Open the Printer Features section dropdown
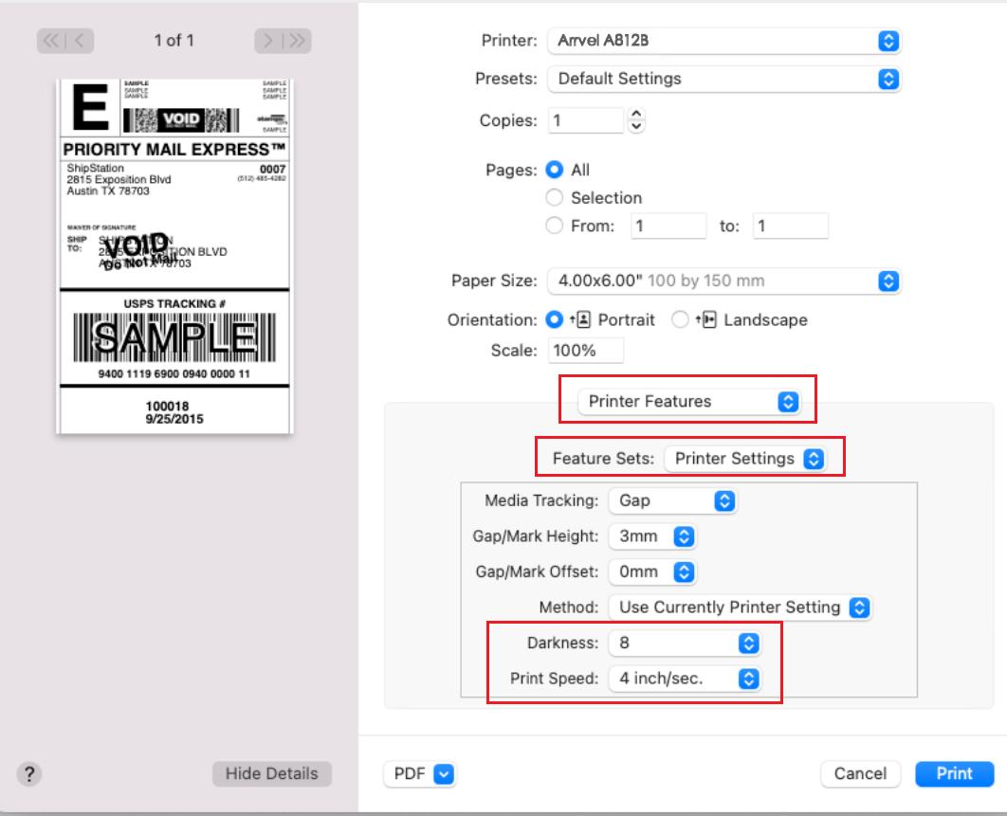The image size is (1007, 816). [688, 401]
